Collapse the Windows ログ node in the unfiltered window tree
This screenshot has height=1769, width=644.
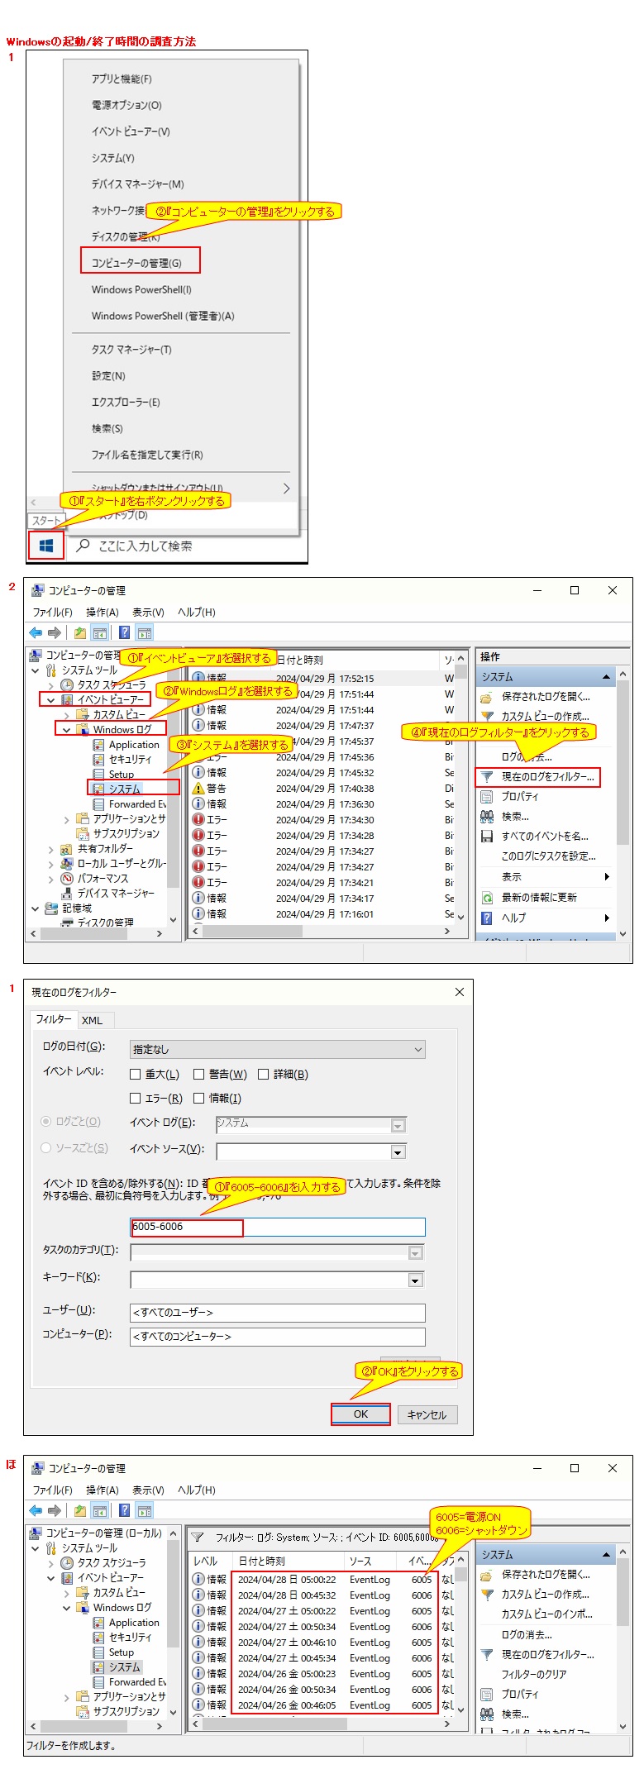67,730
